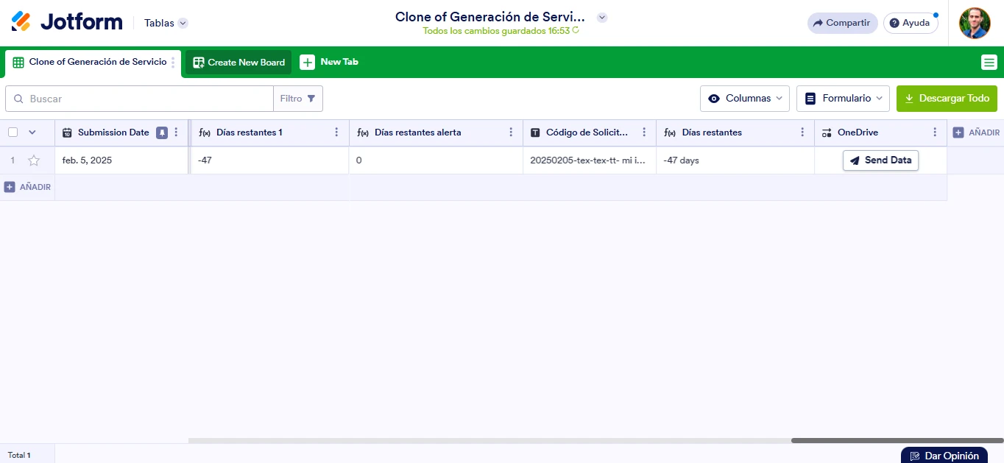
Task: Star the feb. 5, 2025 submission row
Action: click(34, 160)
